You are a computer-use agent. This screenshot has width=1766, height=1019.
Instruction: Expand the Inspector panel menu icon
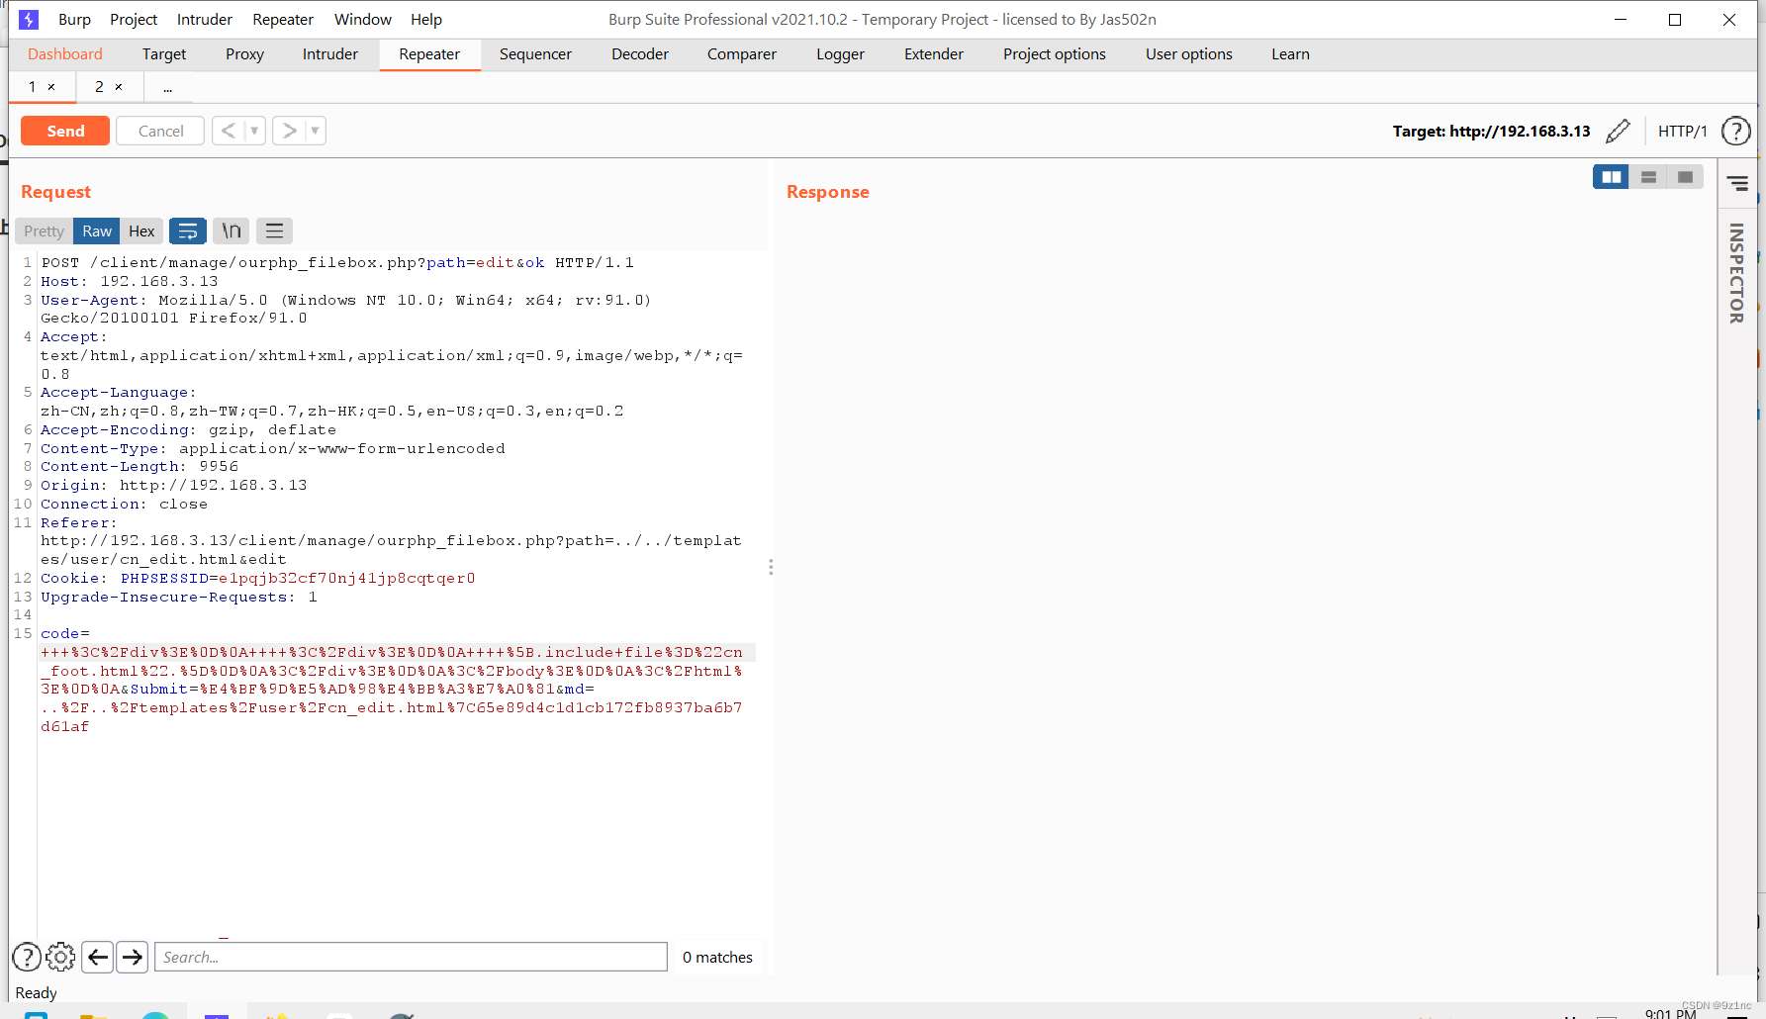coord(1738,183)
